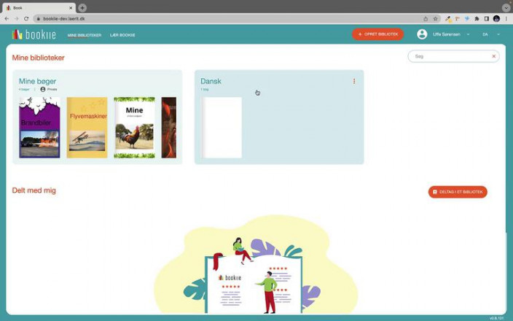Go to Mine Biblioteker in the navigation
513x321 pixels.
click(x=85, y=35)
